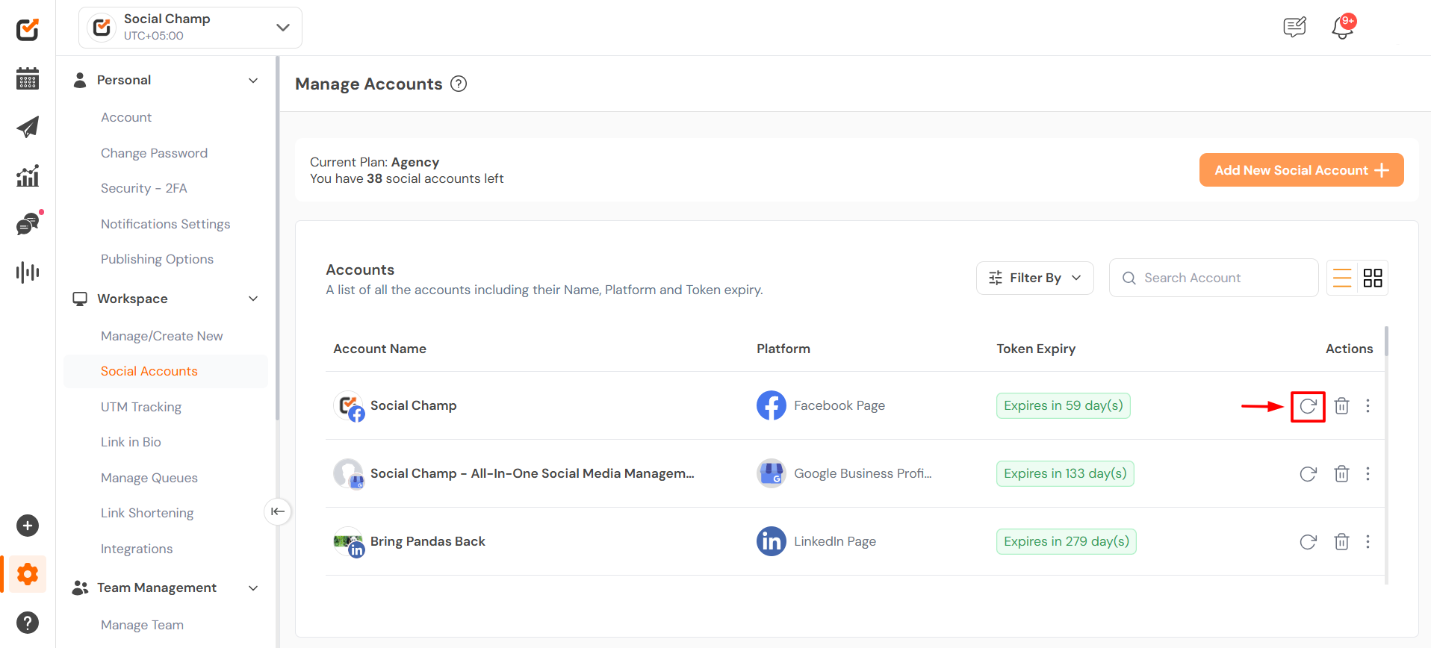The image size is (1431, 648).
Task: Collapse the Personal section
Action: tap(253, 80)
